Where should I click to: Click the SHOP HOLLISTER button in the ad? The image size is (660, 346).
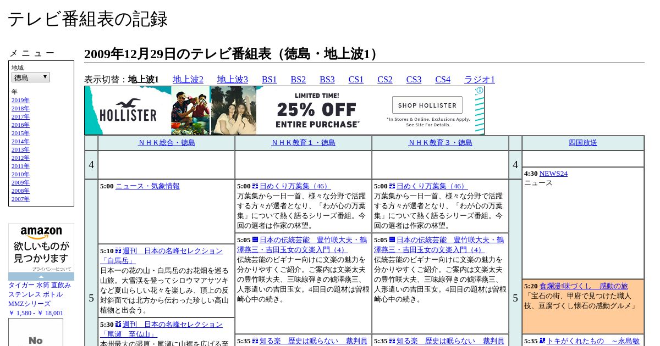point(427,105)
